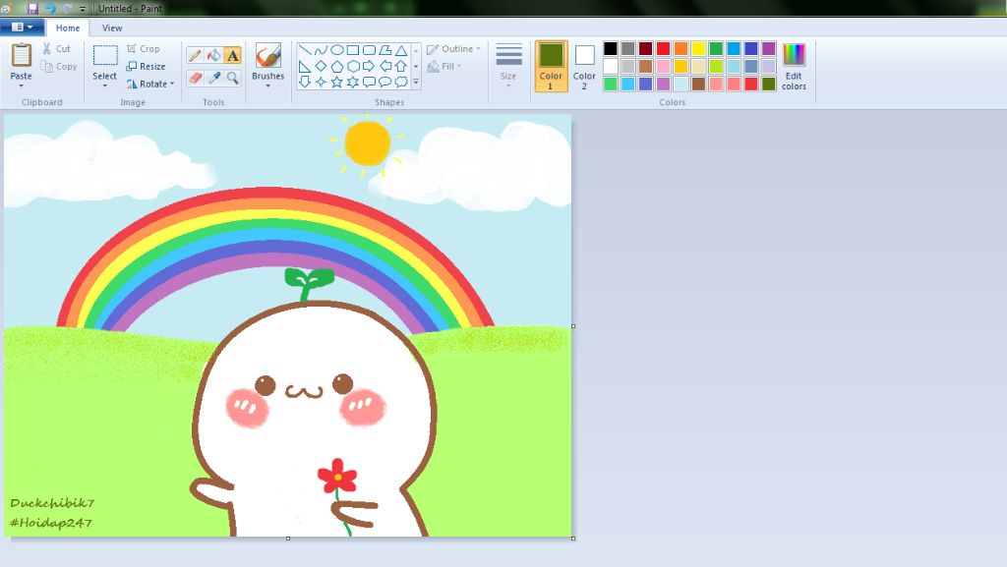The height and width of the screenshot is (567, 1007).
Task: Choose the Pentagon shape
Action: pos(337,66)
